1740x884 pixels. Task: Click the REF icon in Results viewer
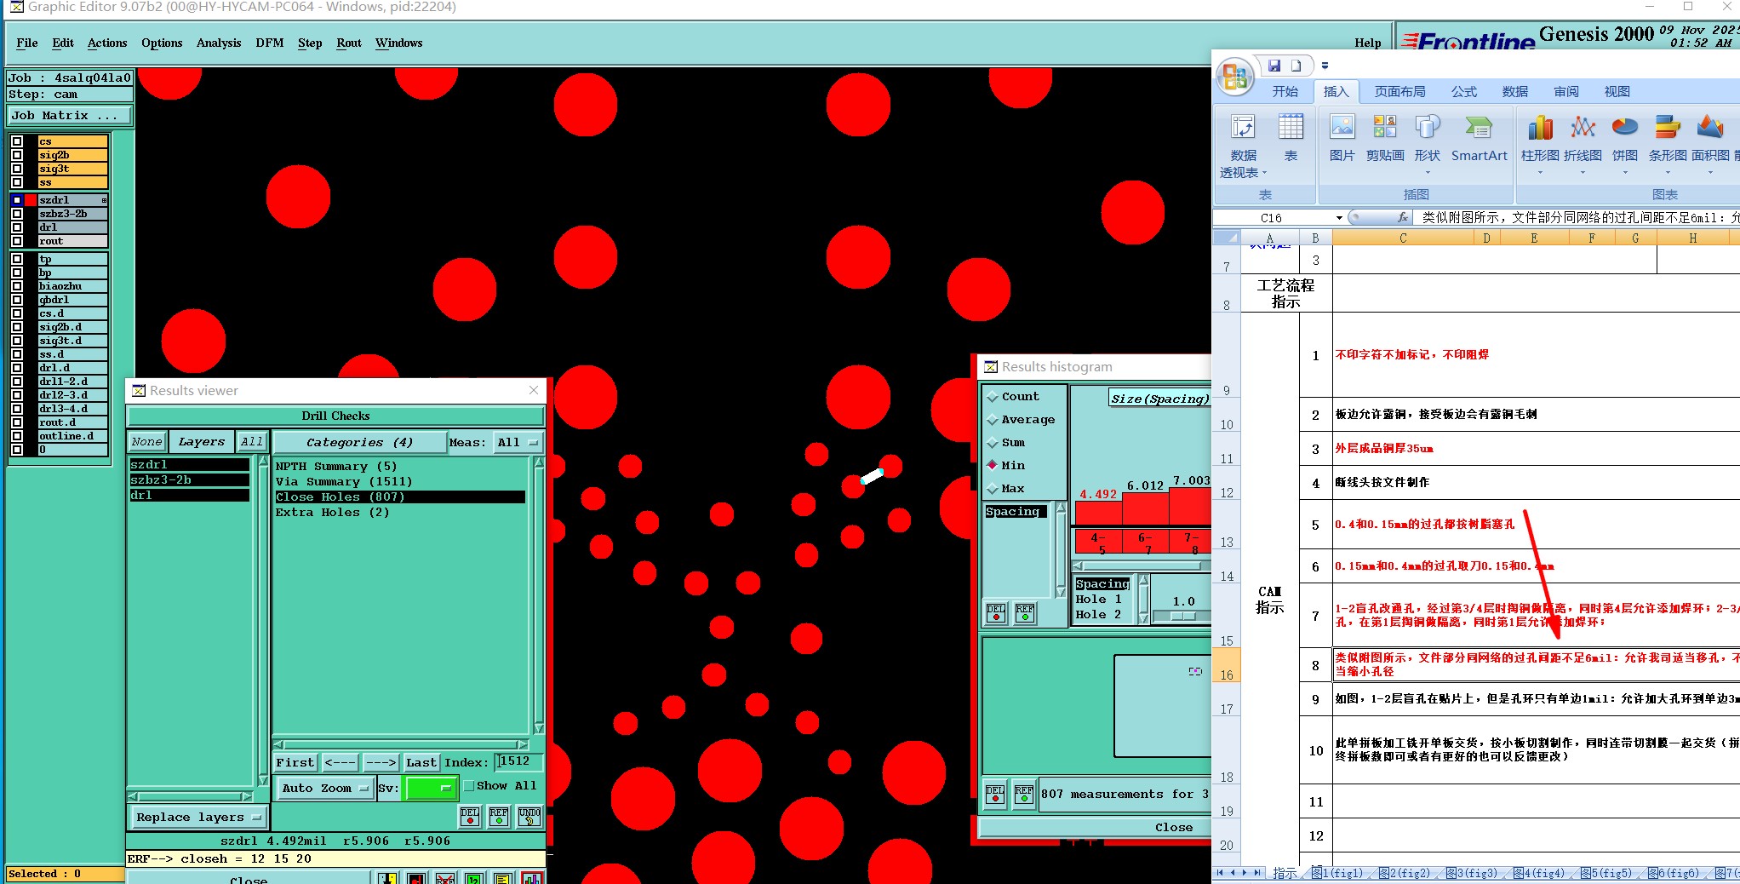[x=499, y=817]
